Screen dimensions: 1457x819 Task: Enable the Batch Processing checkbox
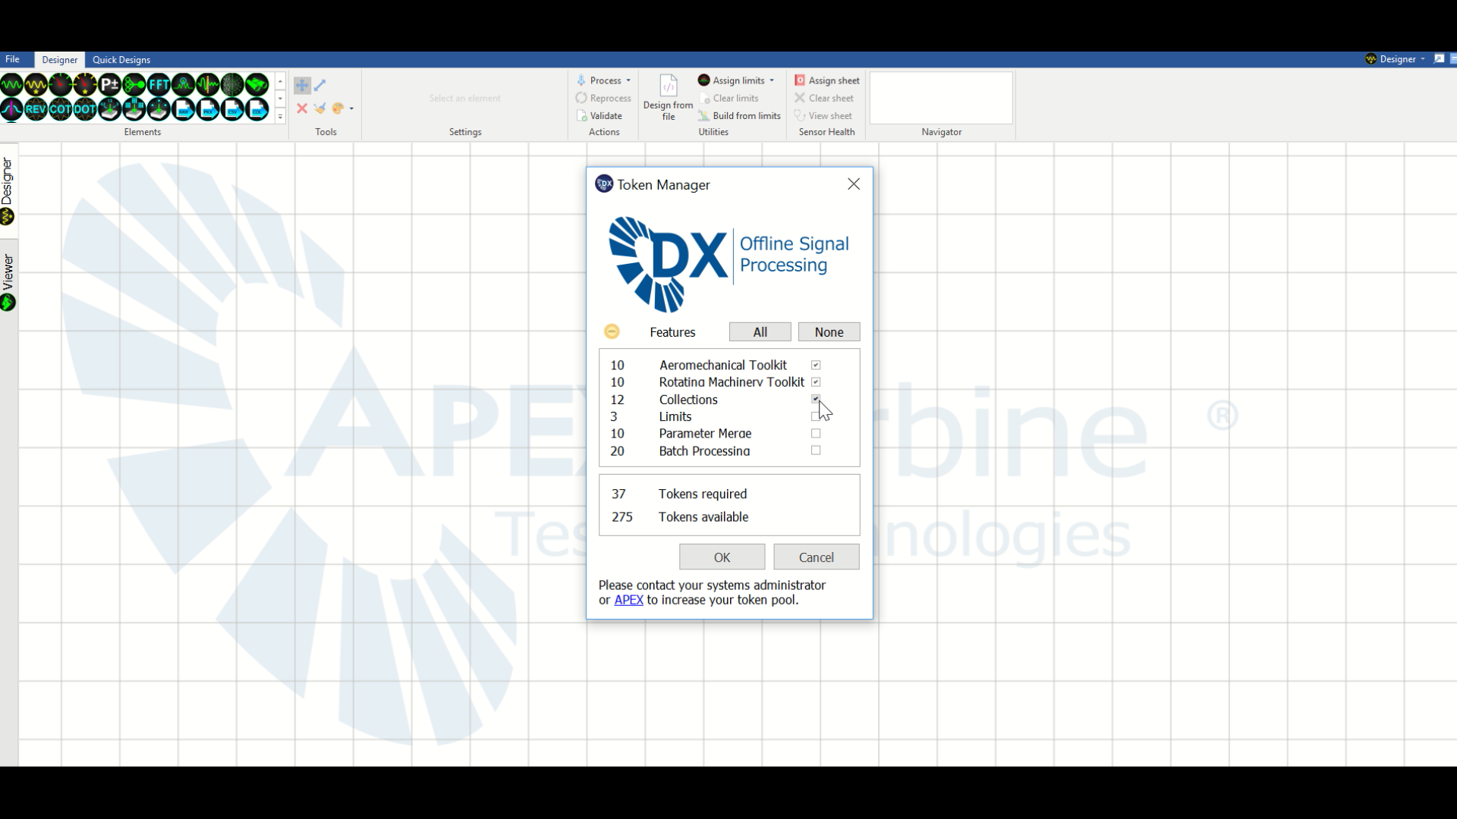(816, 450)
